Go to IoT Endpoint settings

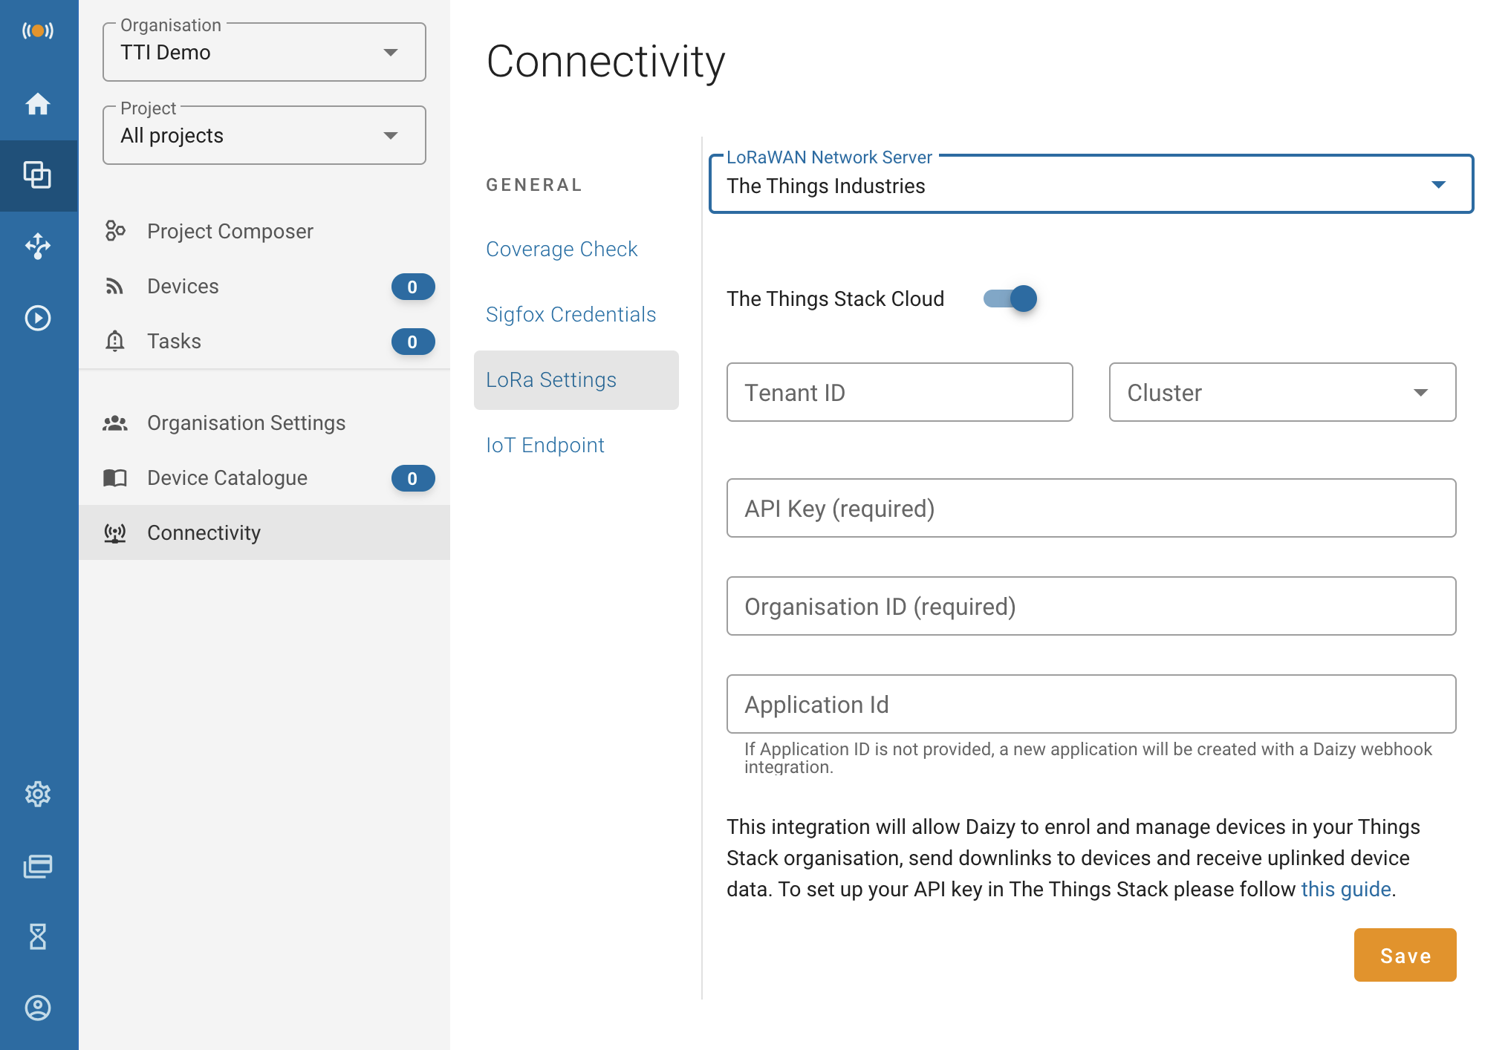tap(545, 445)
